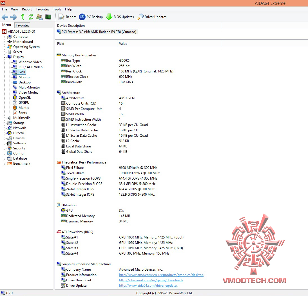308x296 pixels.
Task: Expand the Network tree node
Action: [5, 128]
